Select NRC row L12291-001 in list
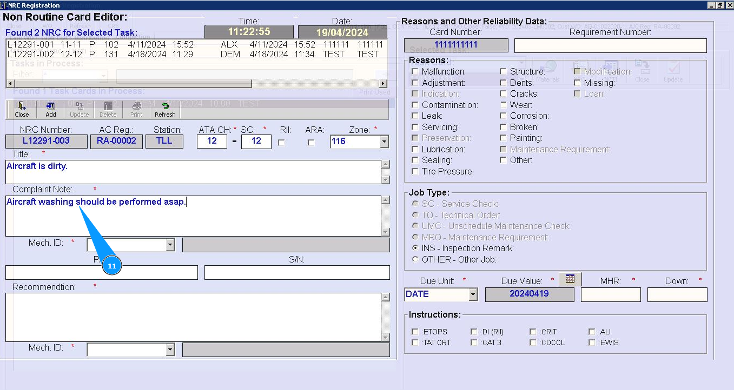 [196, 45]
